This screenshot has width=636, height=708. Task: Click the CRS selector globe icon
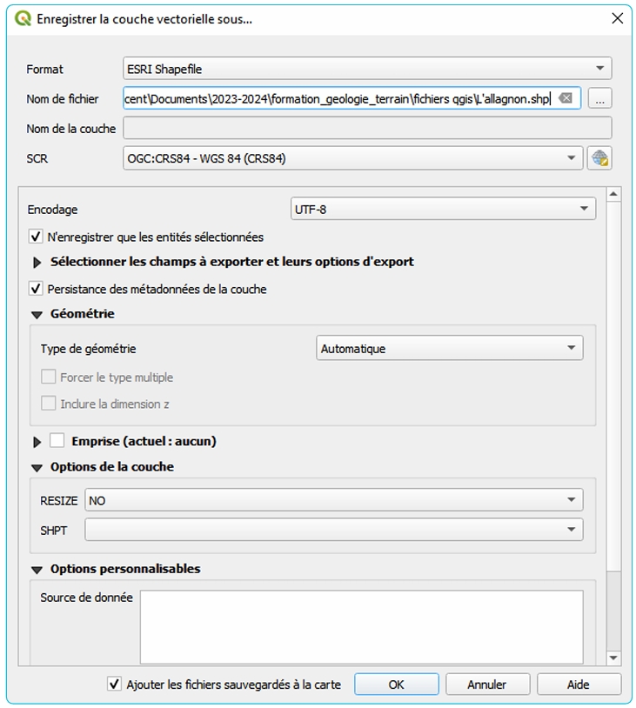click(599, 158)
